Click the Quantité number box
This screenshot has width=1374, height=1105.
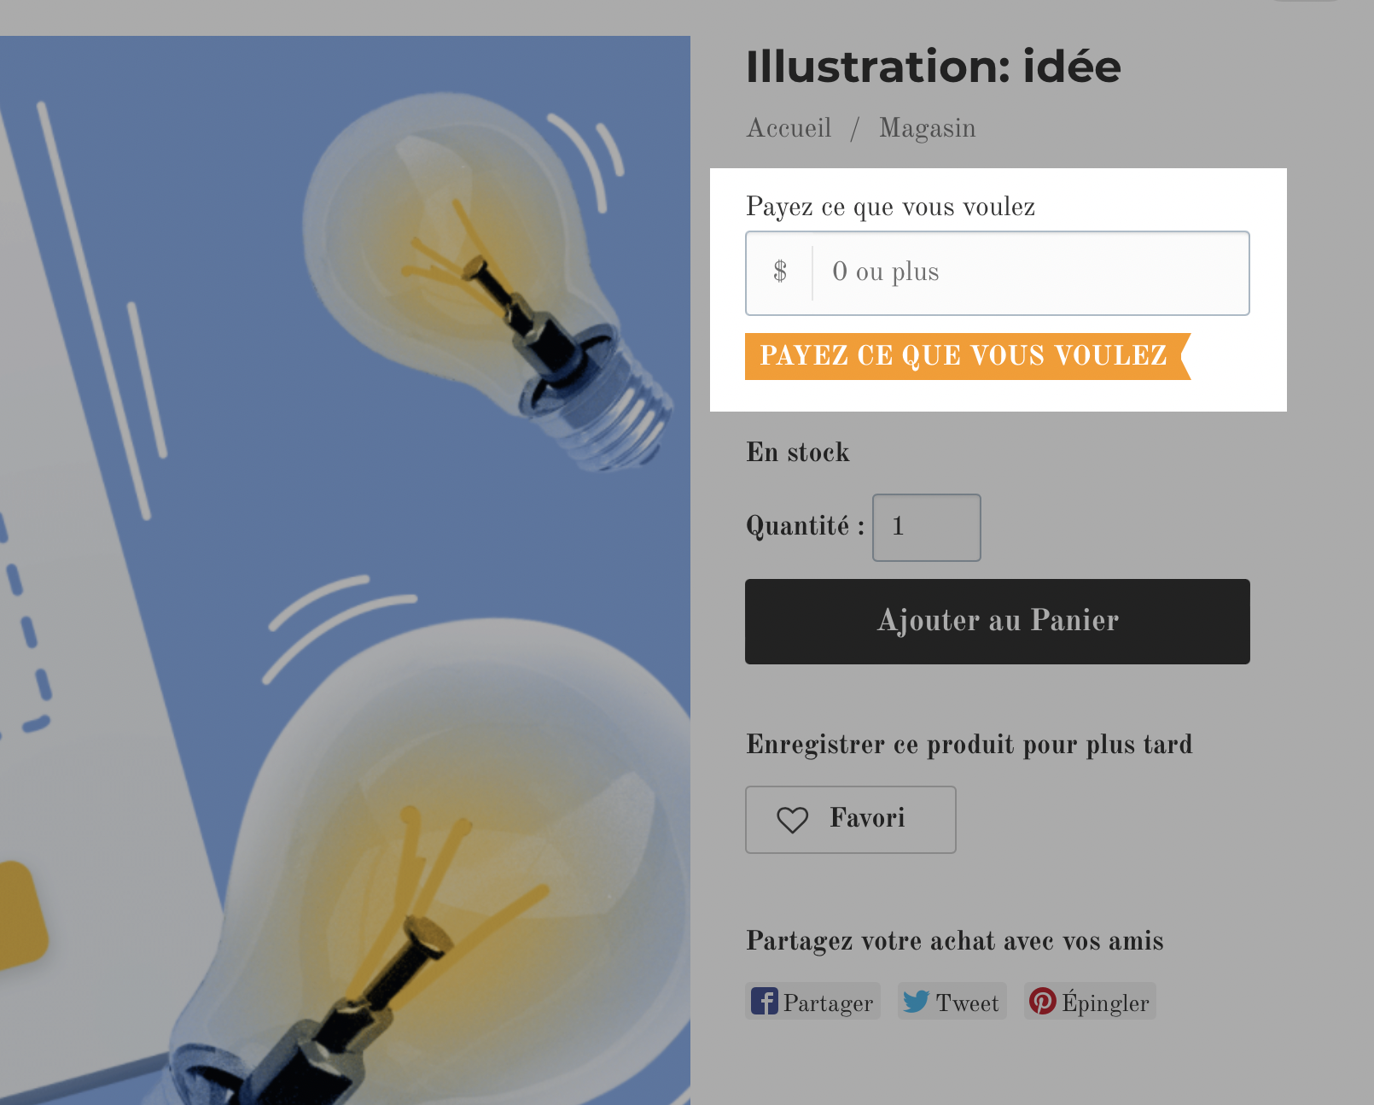[926, 527]
